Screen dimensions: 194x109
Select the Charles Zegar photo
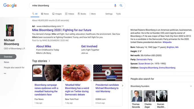149,96
